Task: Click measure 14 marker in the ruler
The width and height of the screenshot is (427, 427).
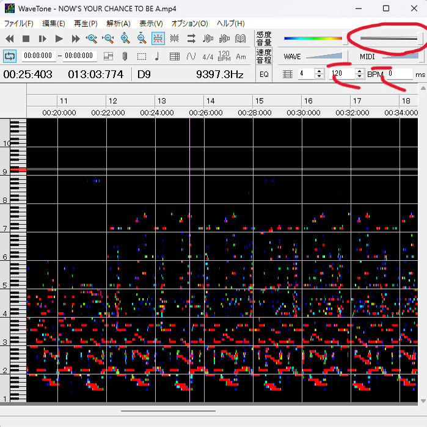Action: 210,101
